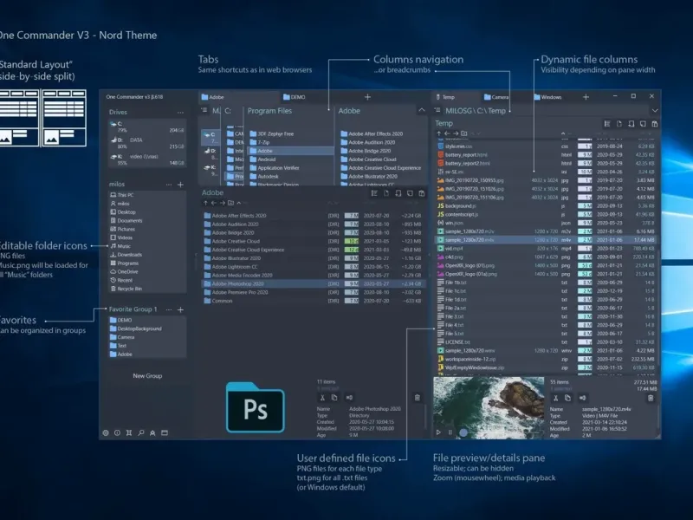The image size is (693, 520).
Task: Open Drives section three-dot menu
Action: (180, 113)
